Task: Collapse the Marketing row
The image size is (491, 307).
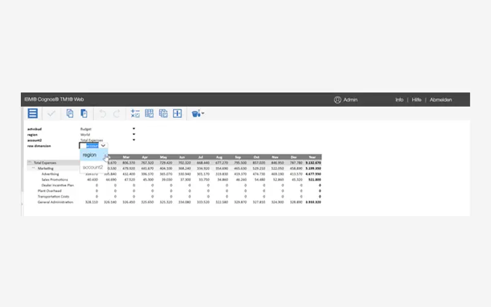Action: (x=34, y=168)
